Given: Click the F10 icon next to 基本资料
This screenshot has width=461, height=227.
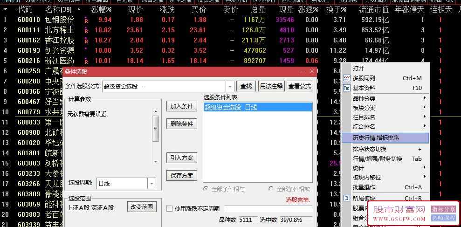Looking at the screenshot, I should click(347, 88).
